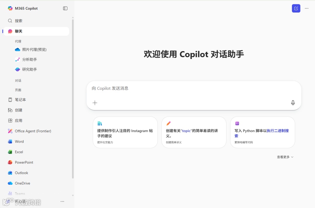Open the Word menu item label
The width and height of the screenshot is (315, 208).
point(19,141)
